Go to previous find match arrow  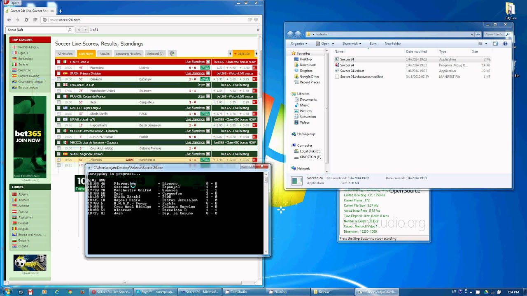(79, 30)
